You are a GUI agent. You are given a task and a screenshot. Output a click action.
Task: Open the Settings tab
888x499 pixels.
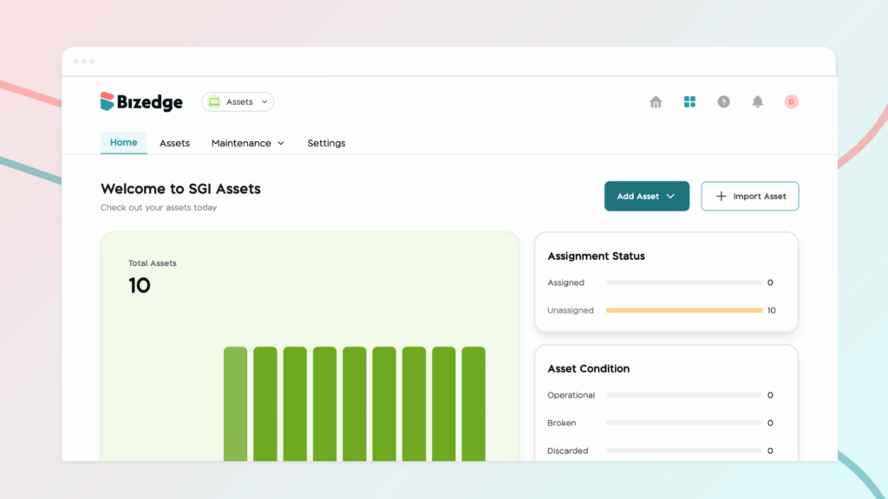[x=326, y=143]
